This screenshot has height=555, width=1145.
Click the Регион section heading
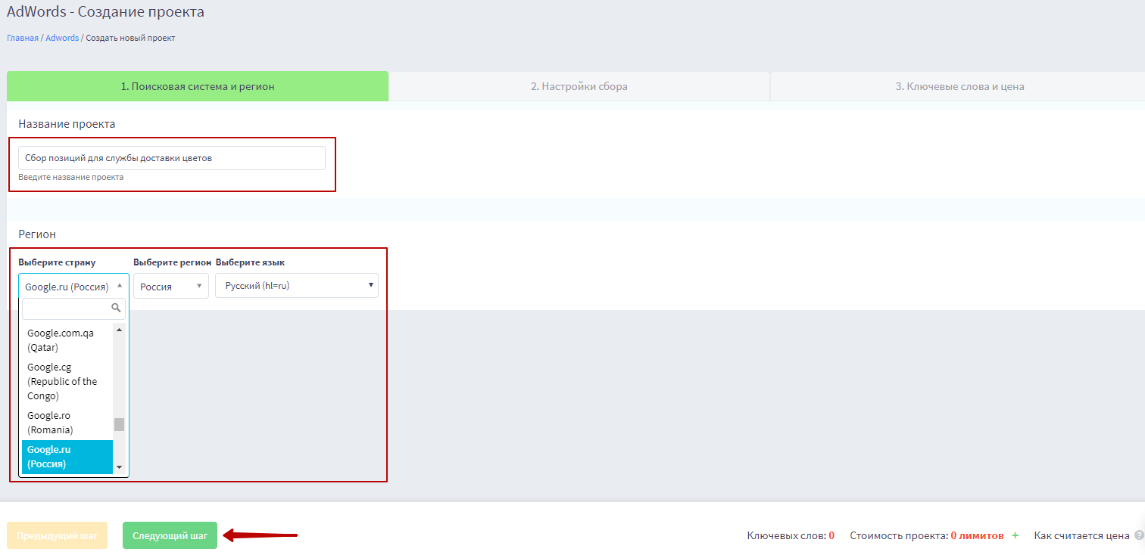pyautogui.click(x=37, y=234)
